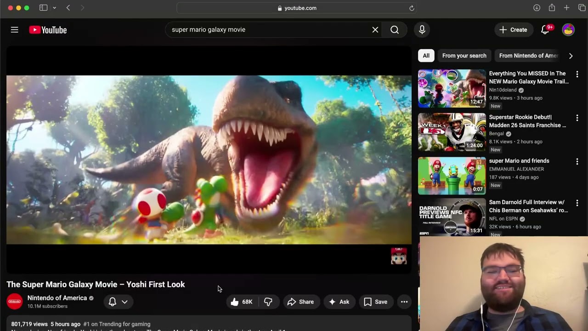Viewport: 588px width, 331px height.
Task: Show the Safari tab overview
Action: (x=582, y=8)
